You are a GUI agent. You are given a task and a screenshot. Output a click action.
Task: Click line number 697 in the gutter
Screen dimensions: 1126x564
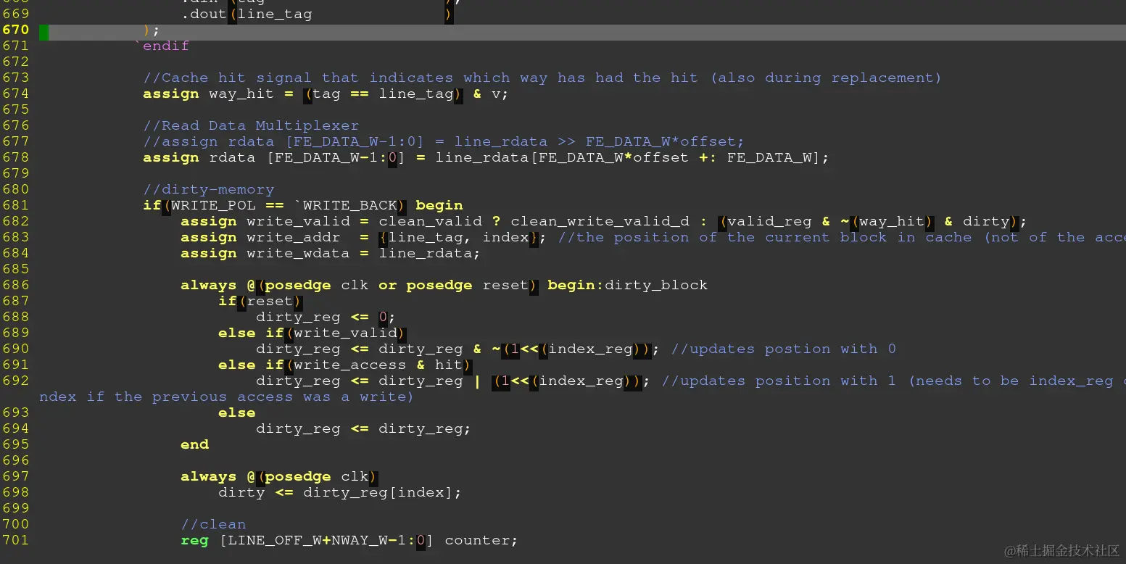15,476
